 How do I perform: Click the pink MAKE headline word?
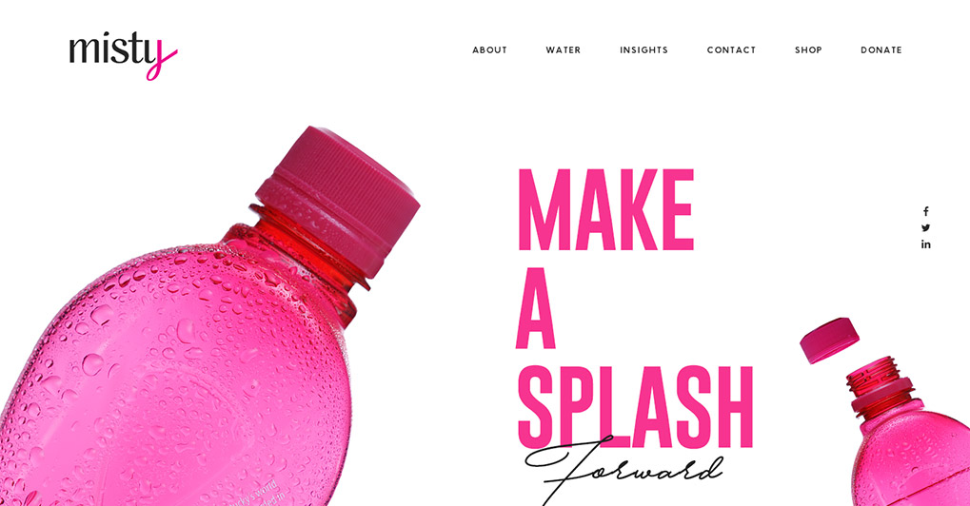coord(605,209)
